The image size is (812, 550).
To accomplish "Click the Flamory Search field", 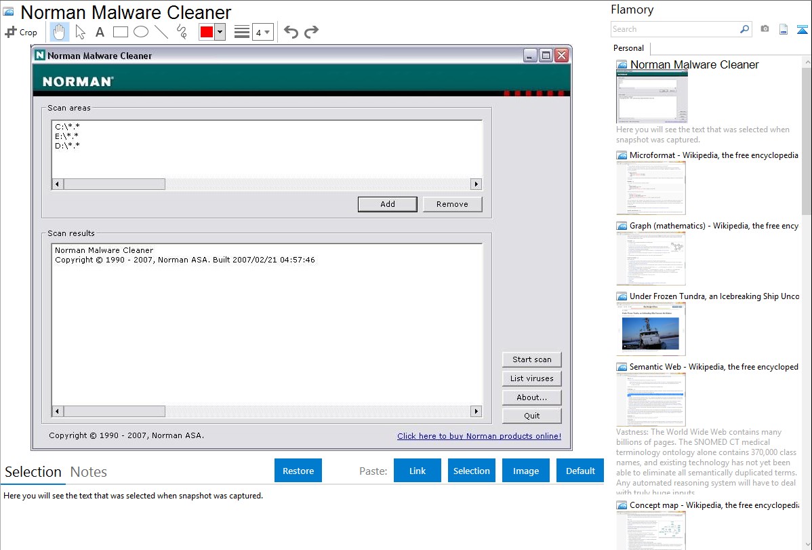I will coord(674,29).
